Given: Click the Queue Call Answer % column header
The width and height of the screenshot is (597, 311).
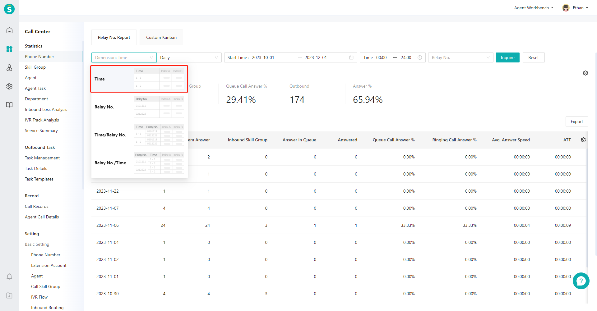Looking at the screenshot, I should [394, 140].
